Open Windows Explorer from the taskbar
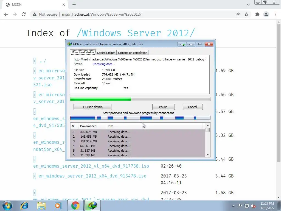281x211 pixels. tap(41, 206)
